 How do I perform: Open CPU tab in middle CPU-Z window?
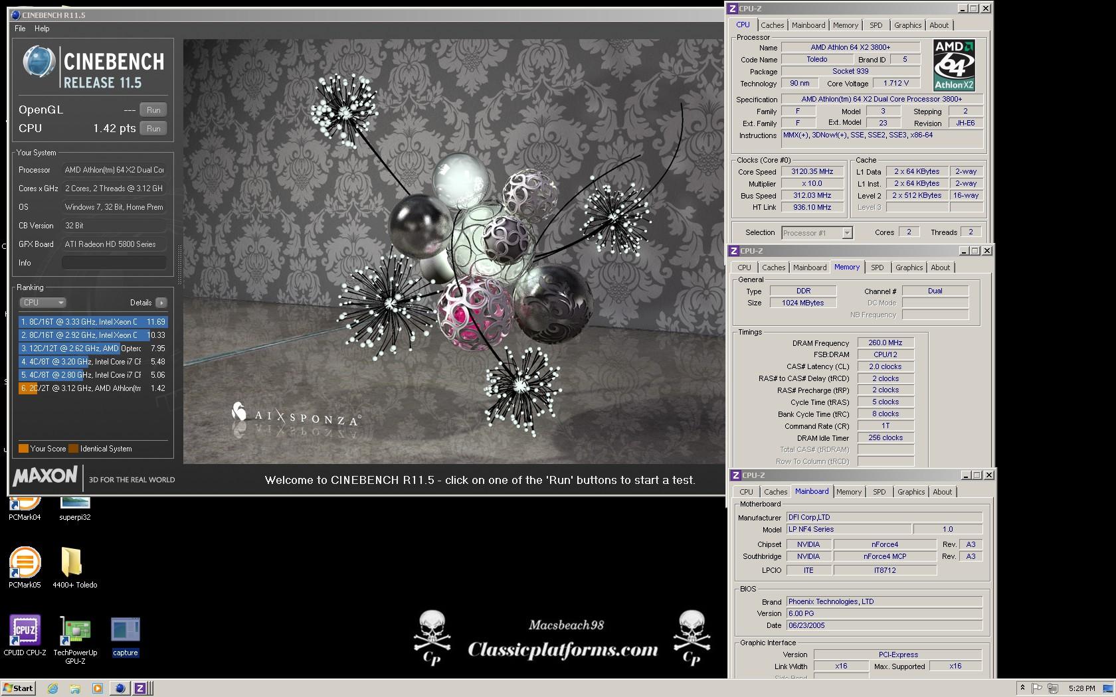pos(744,268)
